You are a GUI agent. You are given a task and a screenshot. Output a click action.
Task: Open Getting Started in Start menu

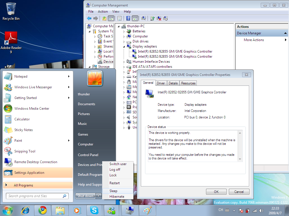click(38, 98)
